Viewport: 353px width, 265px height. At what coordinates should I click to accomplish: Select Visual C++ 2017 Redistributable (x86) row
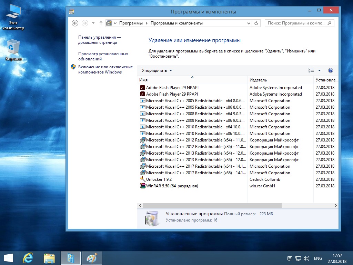[x=238, y=173]
